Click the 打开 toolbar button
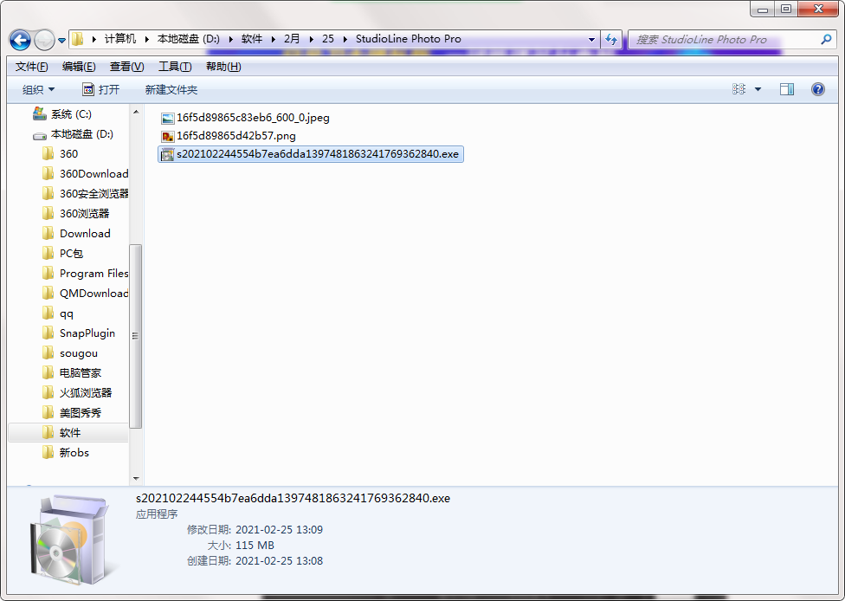 [x=100, y=89]
